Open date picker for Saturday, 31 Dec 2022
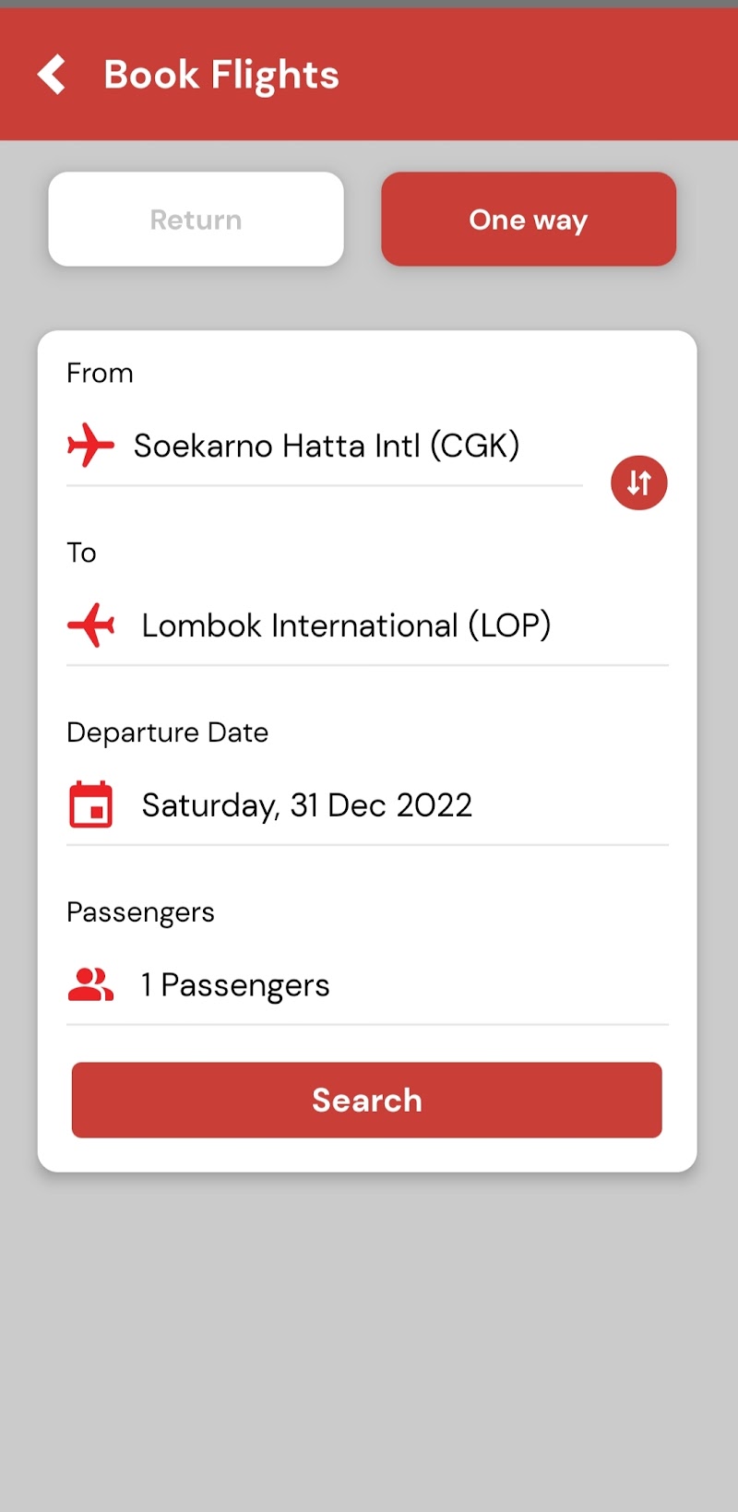Image resolution: width=738 pixels, height=1512 pixels. point(306,805)
